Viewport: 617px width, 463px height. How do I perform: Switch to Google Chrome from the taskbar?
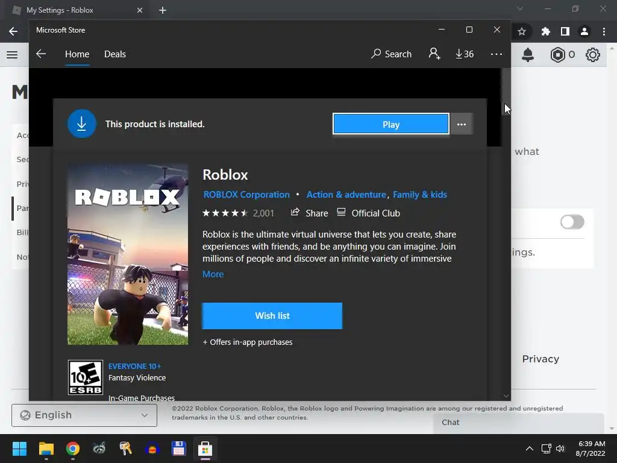point(73,449)
